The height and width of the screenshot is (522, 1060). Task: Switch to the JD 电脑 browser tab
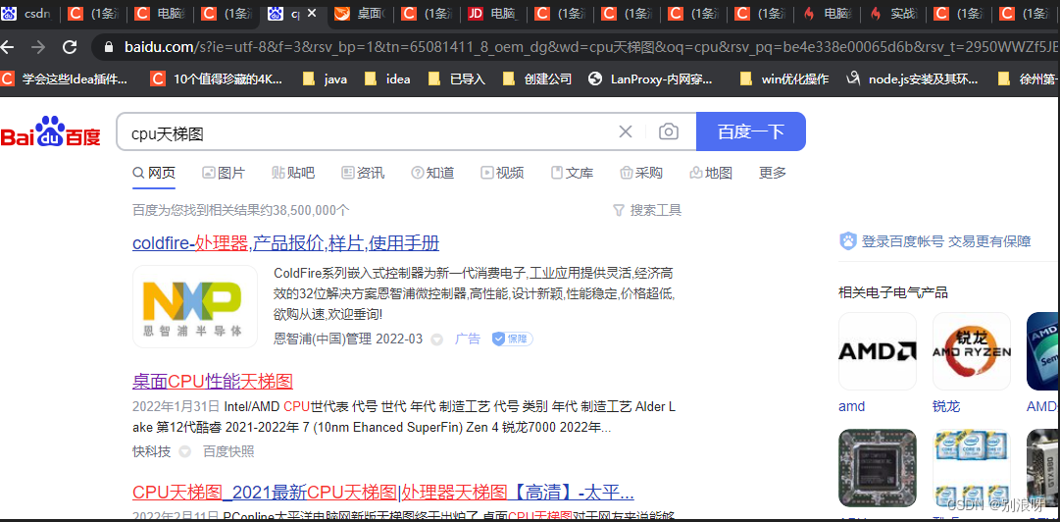click(x=494, y=13)
